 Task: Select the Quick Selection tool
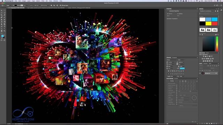(5, 13)
